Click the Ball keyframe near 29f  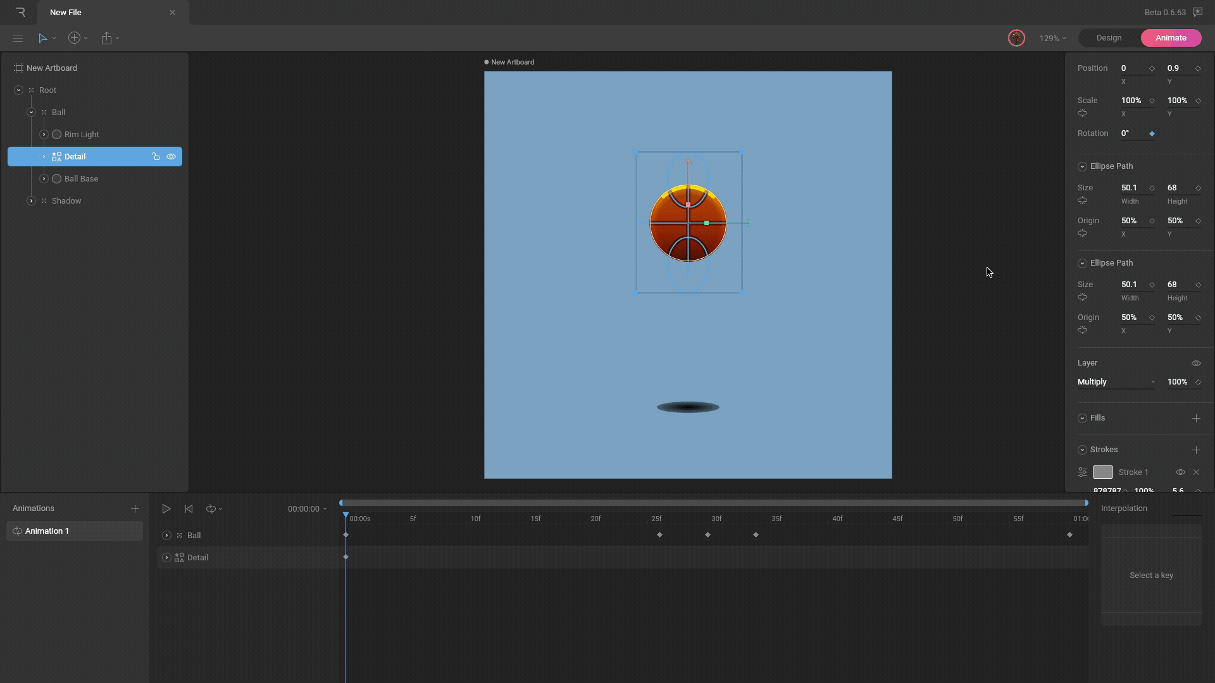coord(707,535)
